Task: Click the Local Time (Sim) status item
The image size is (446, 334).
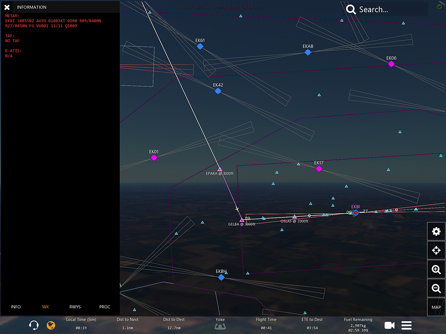Action: pyautogui.click(x=81, y=323)
